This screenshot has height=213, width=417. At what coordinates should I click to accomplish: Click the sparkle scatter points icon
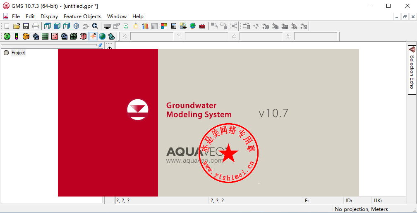click(256, 26)
